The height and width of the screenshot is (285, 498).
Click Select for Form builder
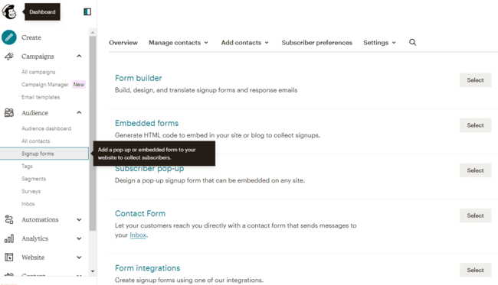[x=475, y=80]
